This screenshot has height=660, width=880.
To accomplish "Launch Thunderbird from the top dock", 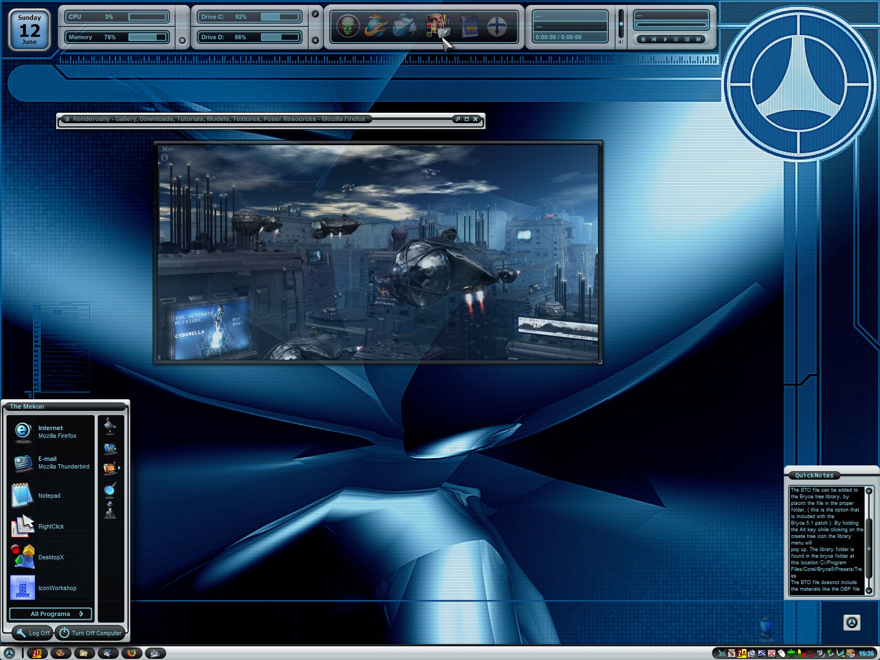I will click(404, 26).
